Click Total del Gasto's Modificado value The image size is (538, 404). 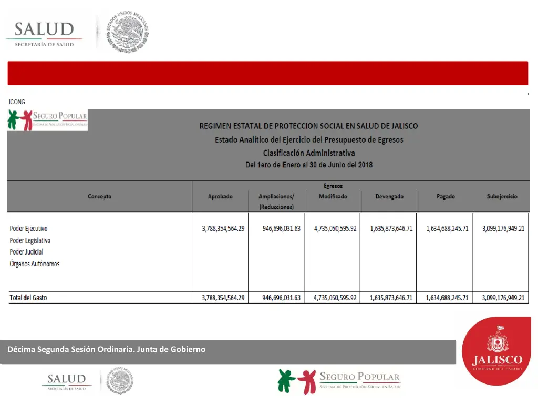(335, 298)
